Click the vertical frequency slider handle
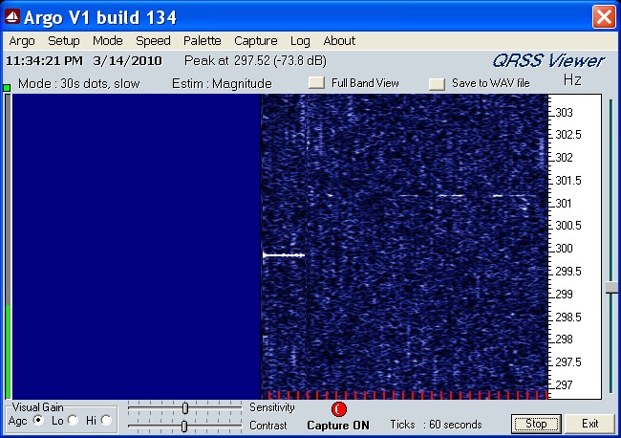The image size is (621, 438). tap(611, 287)
